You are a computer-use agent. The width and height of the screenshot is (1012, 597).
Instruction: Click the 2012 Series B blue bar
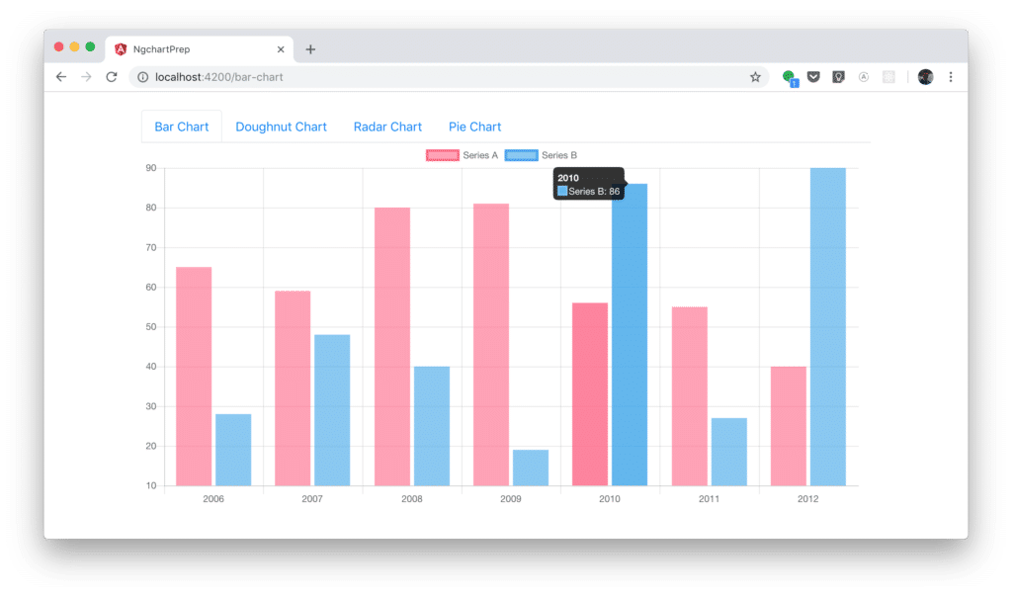click(828, 326)
